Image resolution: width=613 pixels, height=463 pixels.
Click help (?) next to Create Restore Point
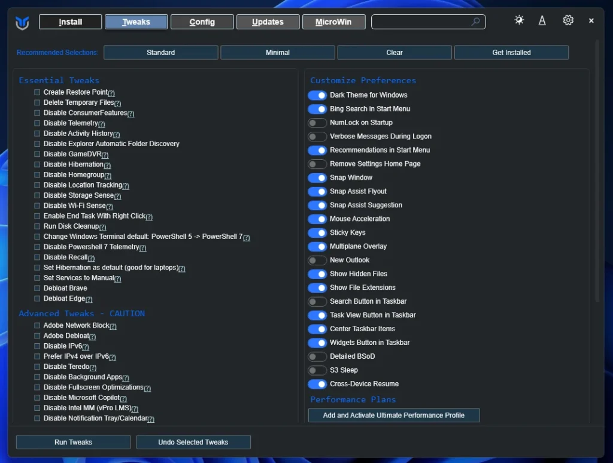click(x=111, y=93)
